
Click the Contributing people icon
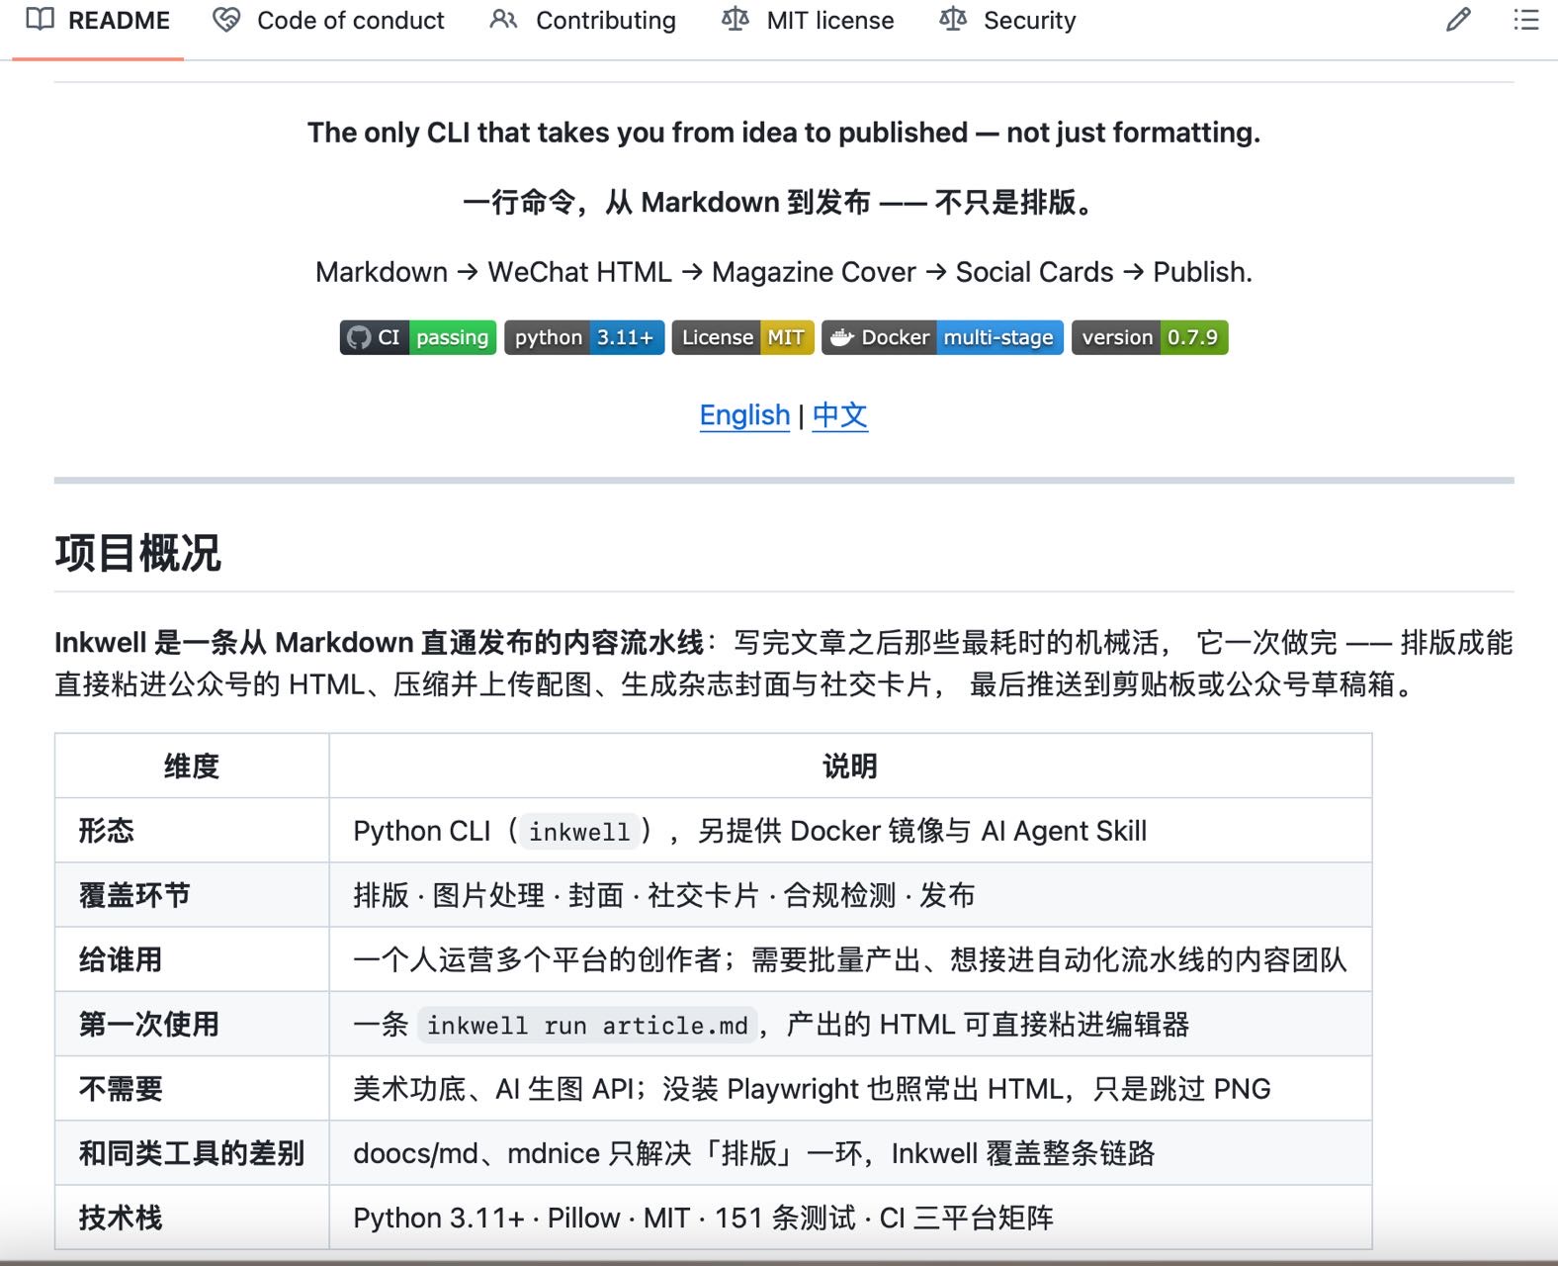[x=504, y=20]
